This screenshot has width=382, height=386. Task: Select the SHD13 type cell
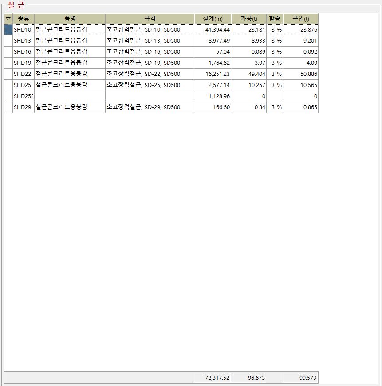(23, 41)
